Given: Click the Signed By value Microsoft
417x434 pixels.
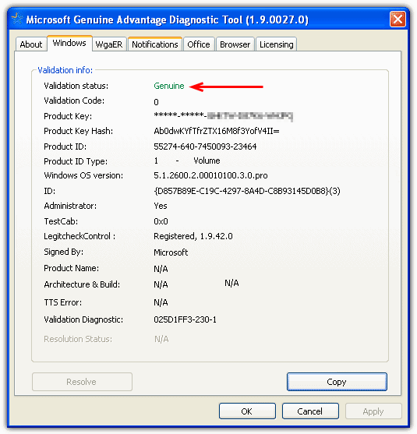Looking at the screenshot, I should [x=171, y=252].
